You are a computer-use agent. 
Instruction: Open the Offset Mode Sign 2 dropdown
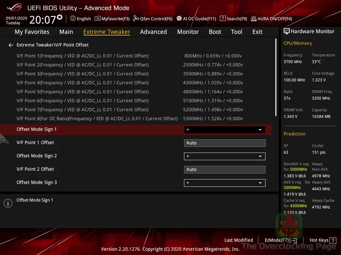pyautogui.click(x=260, y=156)
